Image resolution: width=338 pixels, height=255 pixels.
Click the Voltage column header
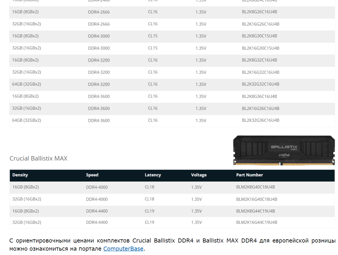(x=199, y=175)
